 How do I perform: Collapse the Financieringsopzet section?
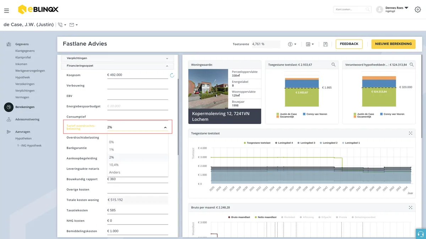[118, 66]
